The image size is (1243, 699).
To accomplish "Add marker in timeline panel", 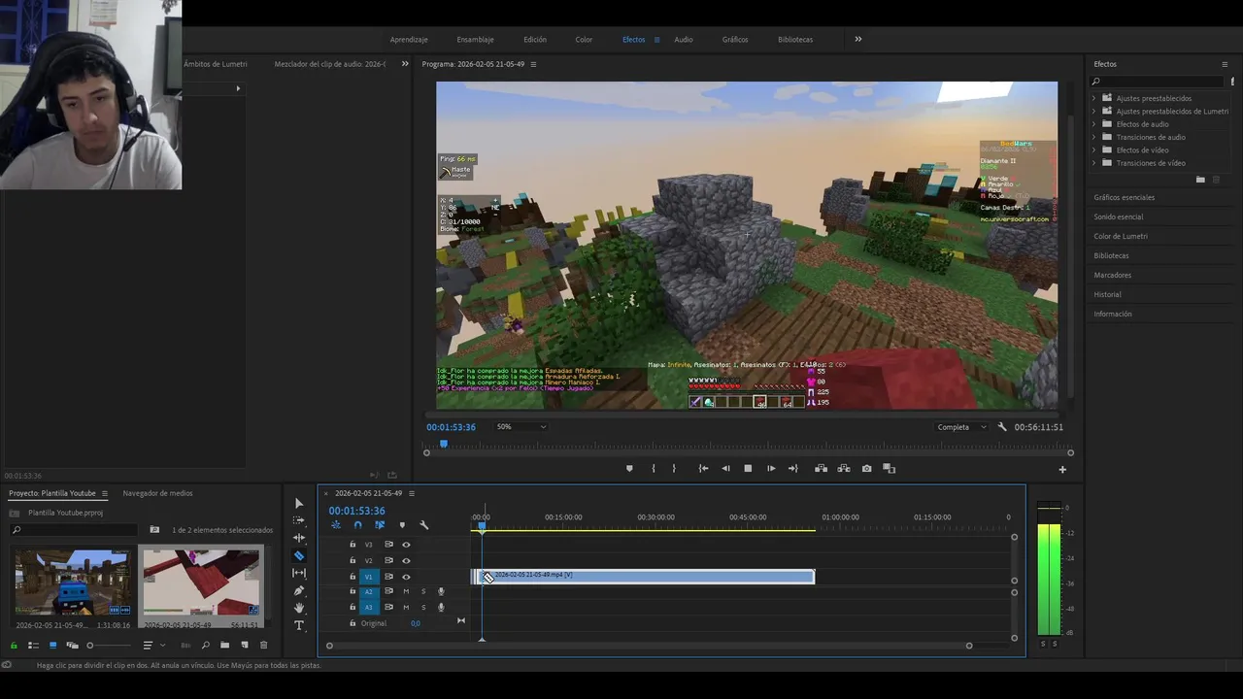I will 402,525.
